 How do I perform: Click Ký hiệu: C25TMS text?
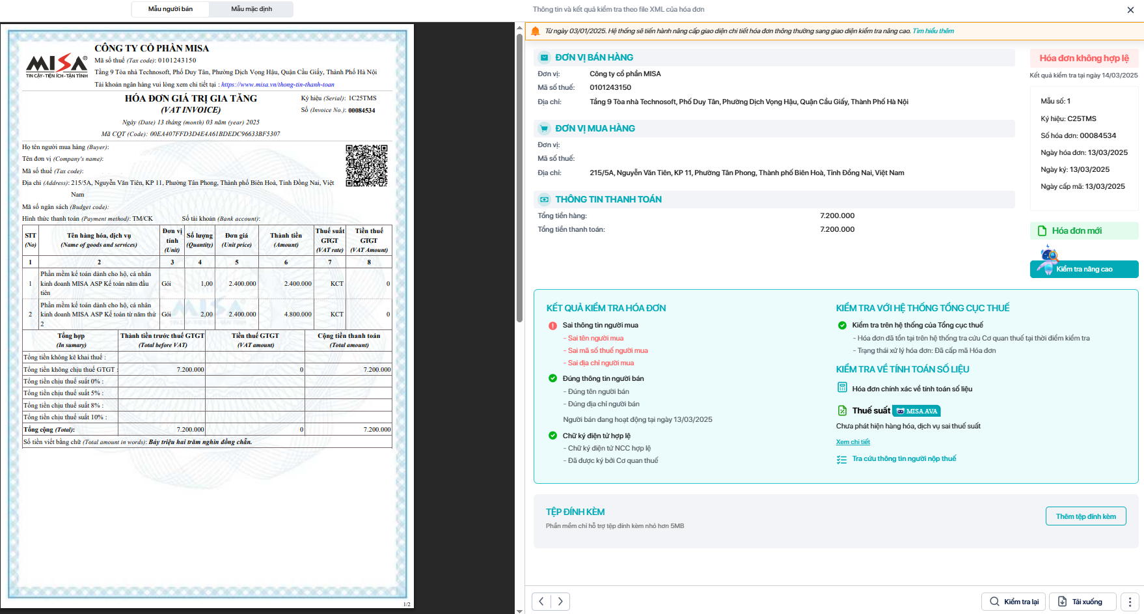[x=1069, y=119]
